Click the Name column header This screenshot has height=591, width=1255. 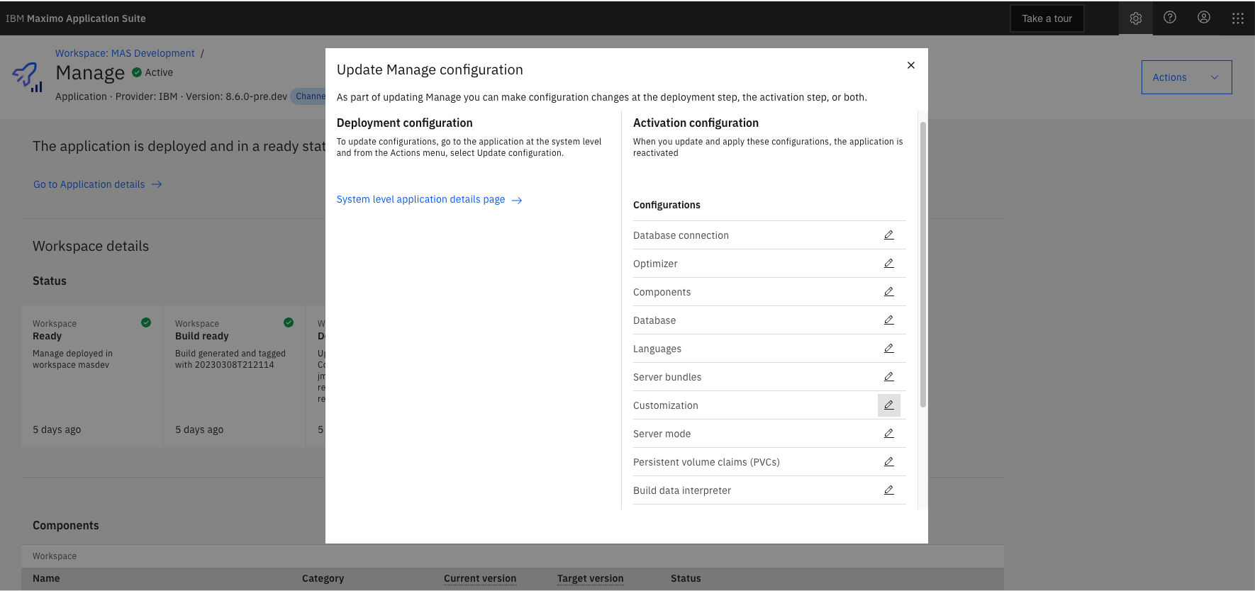[x=46, y=578]
